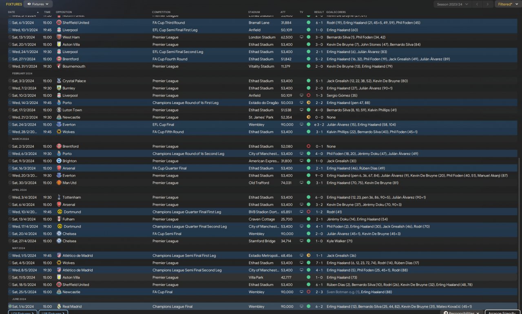Click the FA Cup Quarter Final competition text
This screenshot has height=314, width=522.
coord(170,168)
